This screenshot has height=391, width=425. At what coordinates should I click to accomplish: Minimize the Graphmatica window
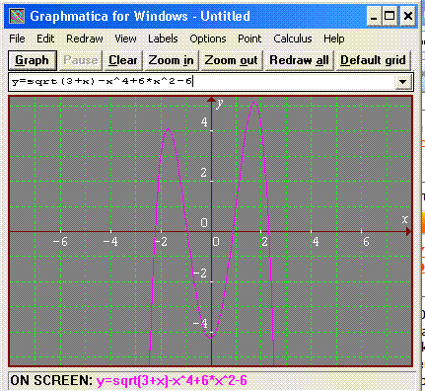click(374, 17)
